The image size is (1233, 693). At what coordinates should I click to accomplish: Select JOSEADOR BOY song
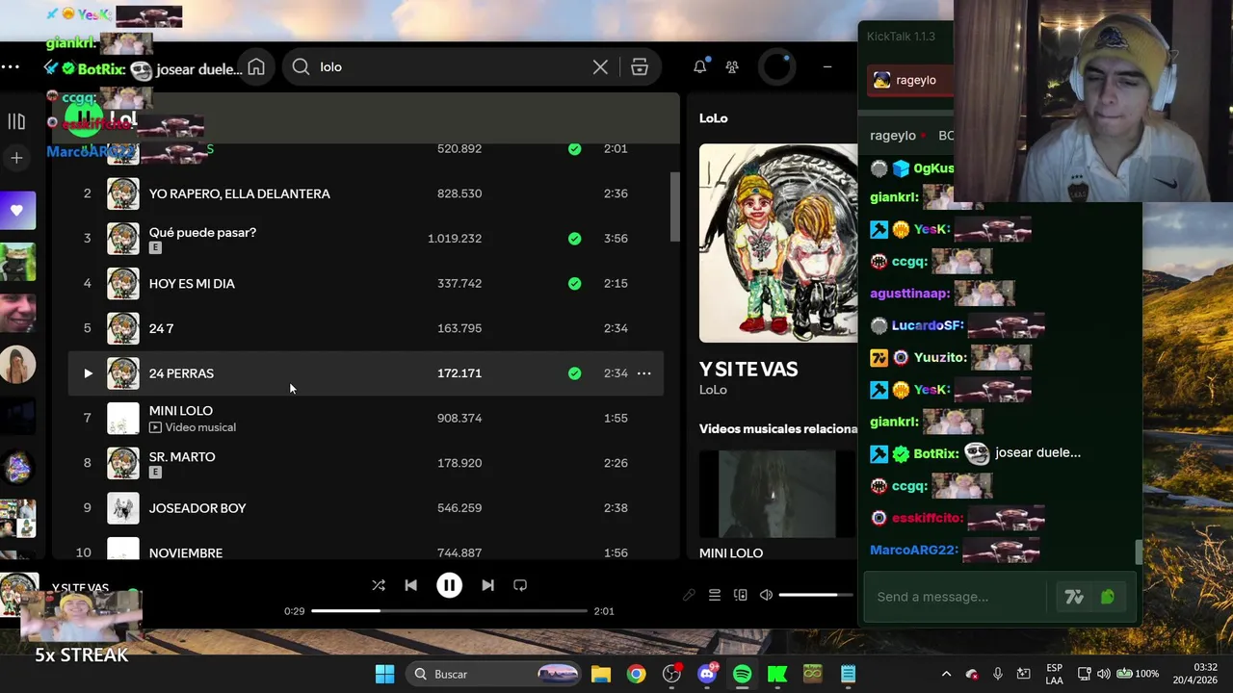[366, 508]
